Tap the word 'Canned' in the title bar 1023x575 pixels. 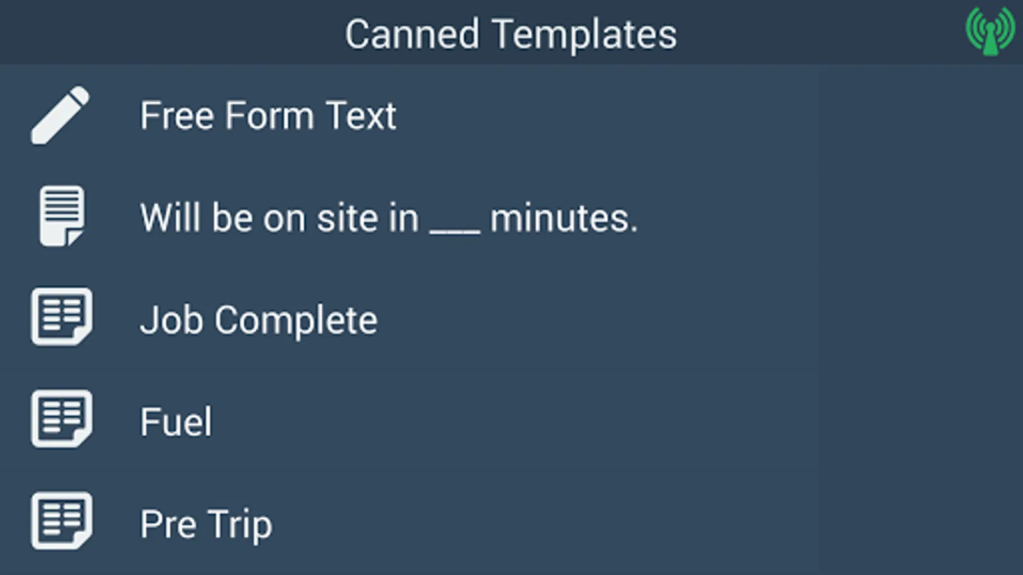tap(412, 34)
